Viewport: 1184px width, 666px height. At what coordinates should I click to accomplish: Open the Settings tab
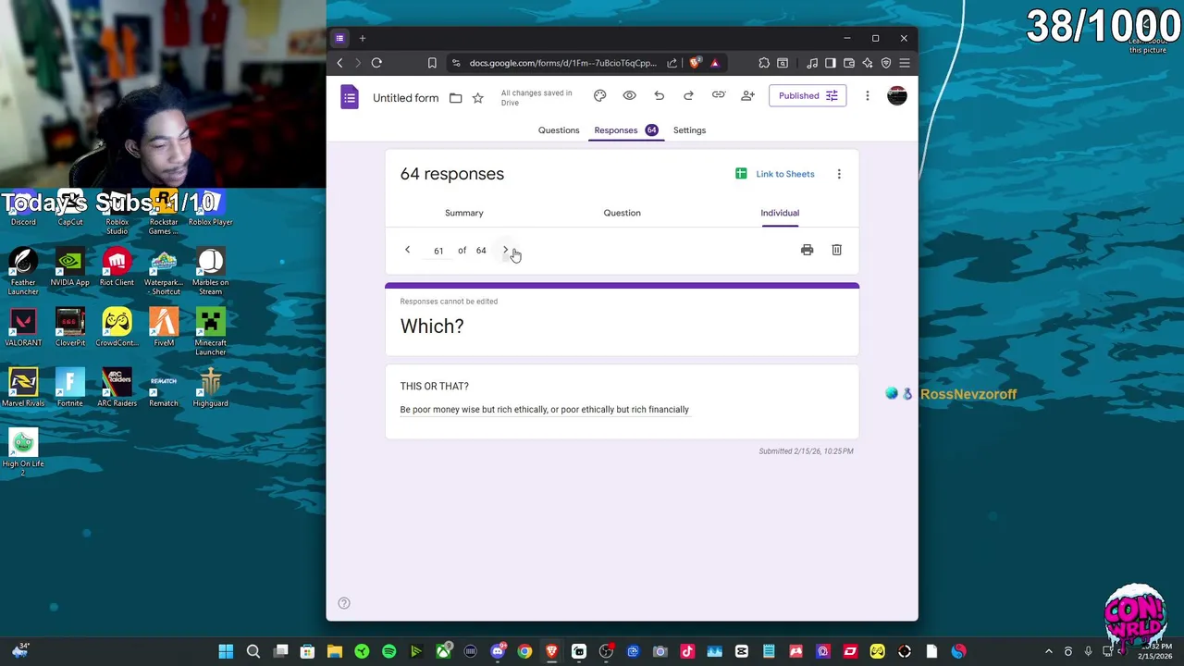point(689,130)
